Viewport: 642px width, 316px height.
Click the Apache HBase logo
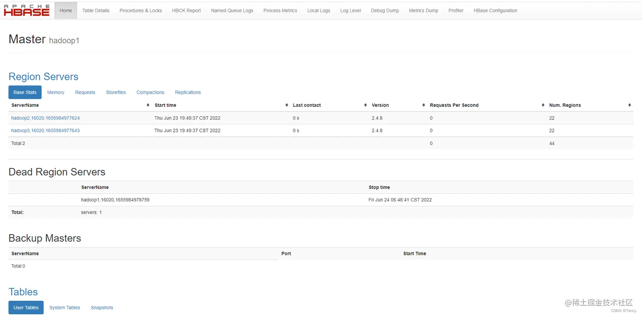[x=26, y=10]
